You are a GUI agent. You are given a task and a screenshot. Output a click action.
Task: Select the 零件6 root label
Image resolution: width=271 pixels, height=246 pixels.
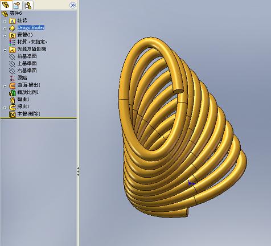click(x=16, y=13)
